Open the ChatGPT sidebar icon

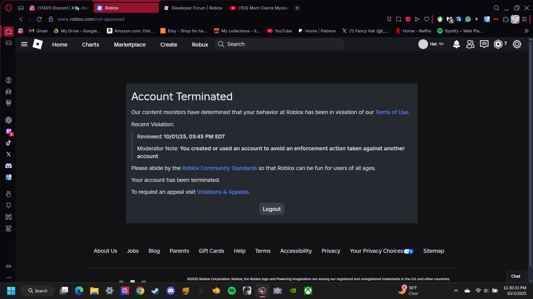click(9, 120)
